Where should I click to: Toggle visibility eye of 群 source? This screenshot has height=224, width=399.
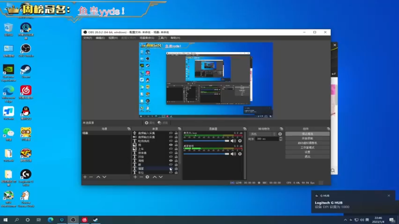point(171,165)
